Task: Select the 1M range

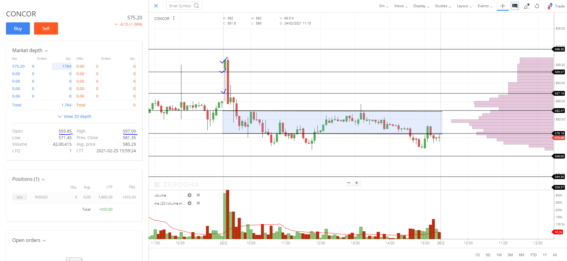Action: [499, 255]
